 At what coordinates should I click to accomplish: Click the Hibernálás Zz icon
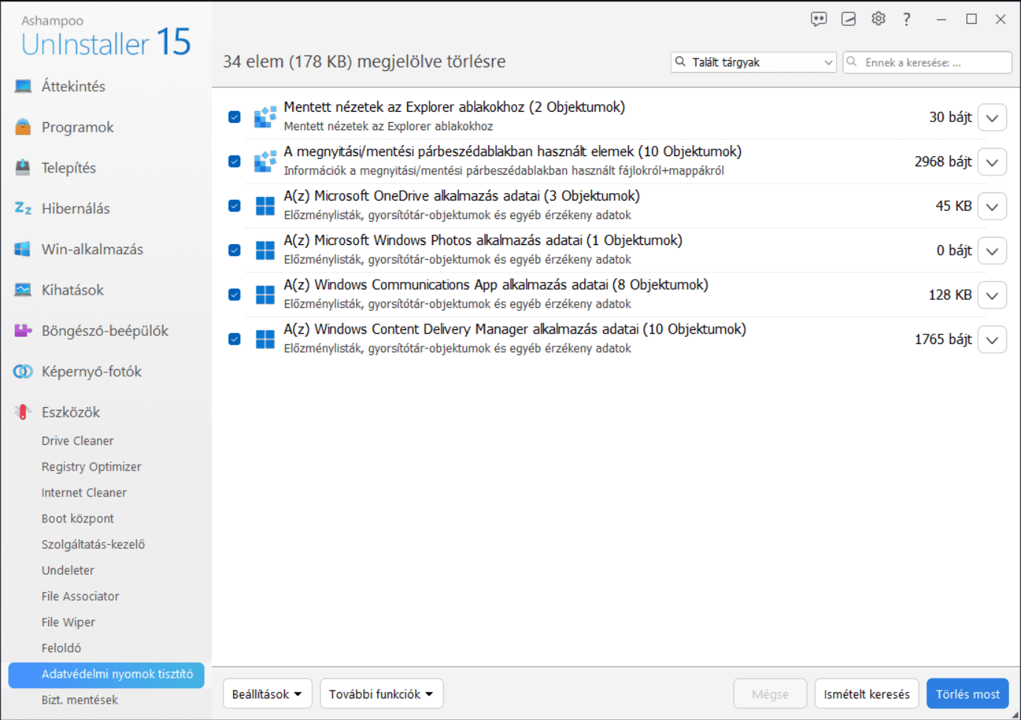tap(23, 209)
